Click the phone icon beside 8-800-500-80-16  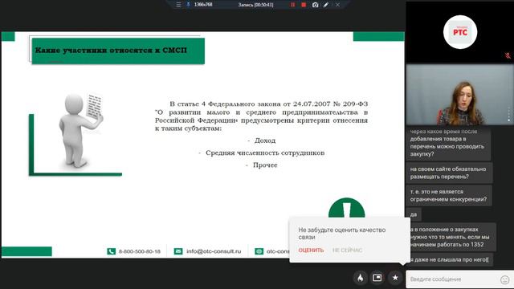111,251
